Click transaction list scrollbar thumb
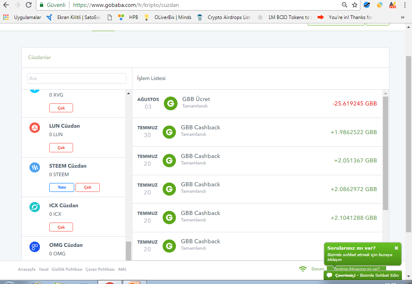This screenshot has width=412, height=284. pyautogui.click(x=385, y=153)
